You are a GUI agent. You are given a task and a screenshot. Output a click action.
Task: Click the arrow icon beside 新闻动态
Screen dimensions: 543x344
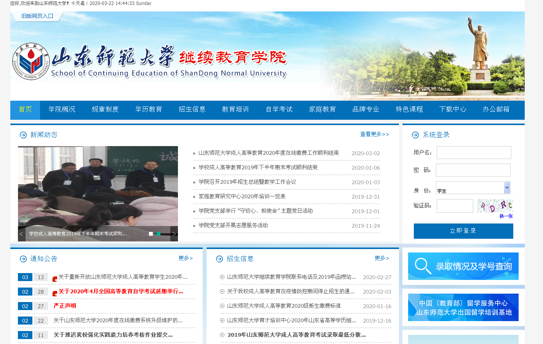point(23,135)
